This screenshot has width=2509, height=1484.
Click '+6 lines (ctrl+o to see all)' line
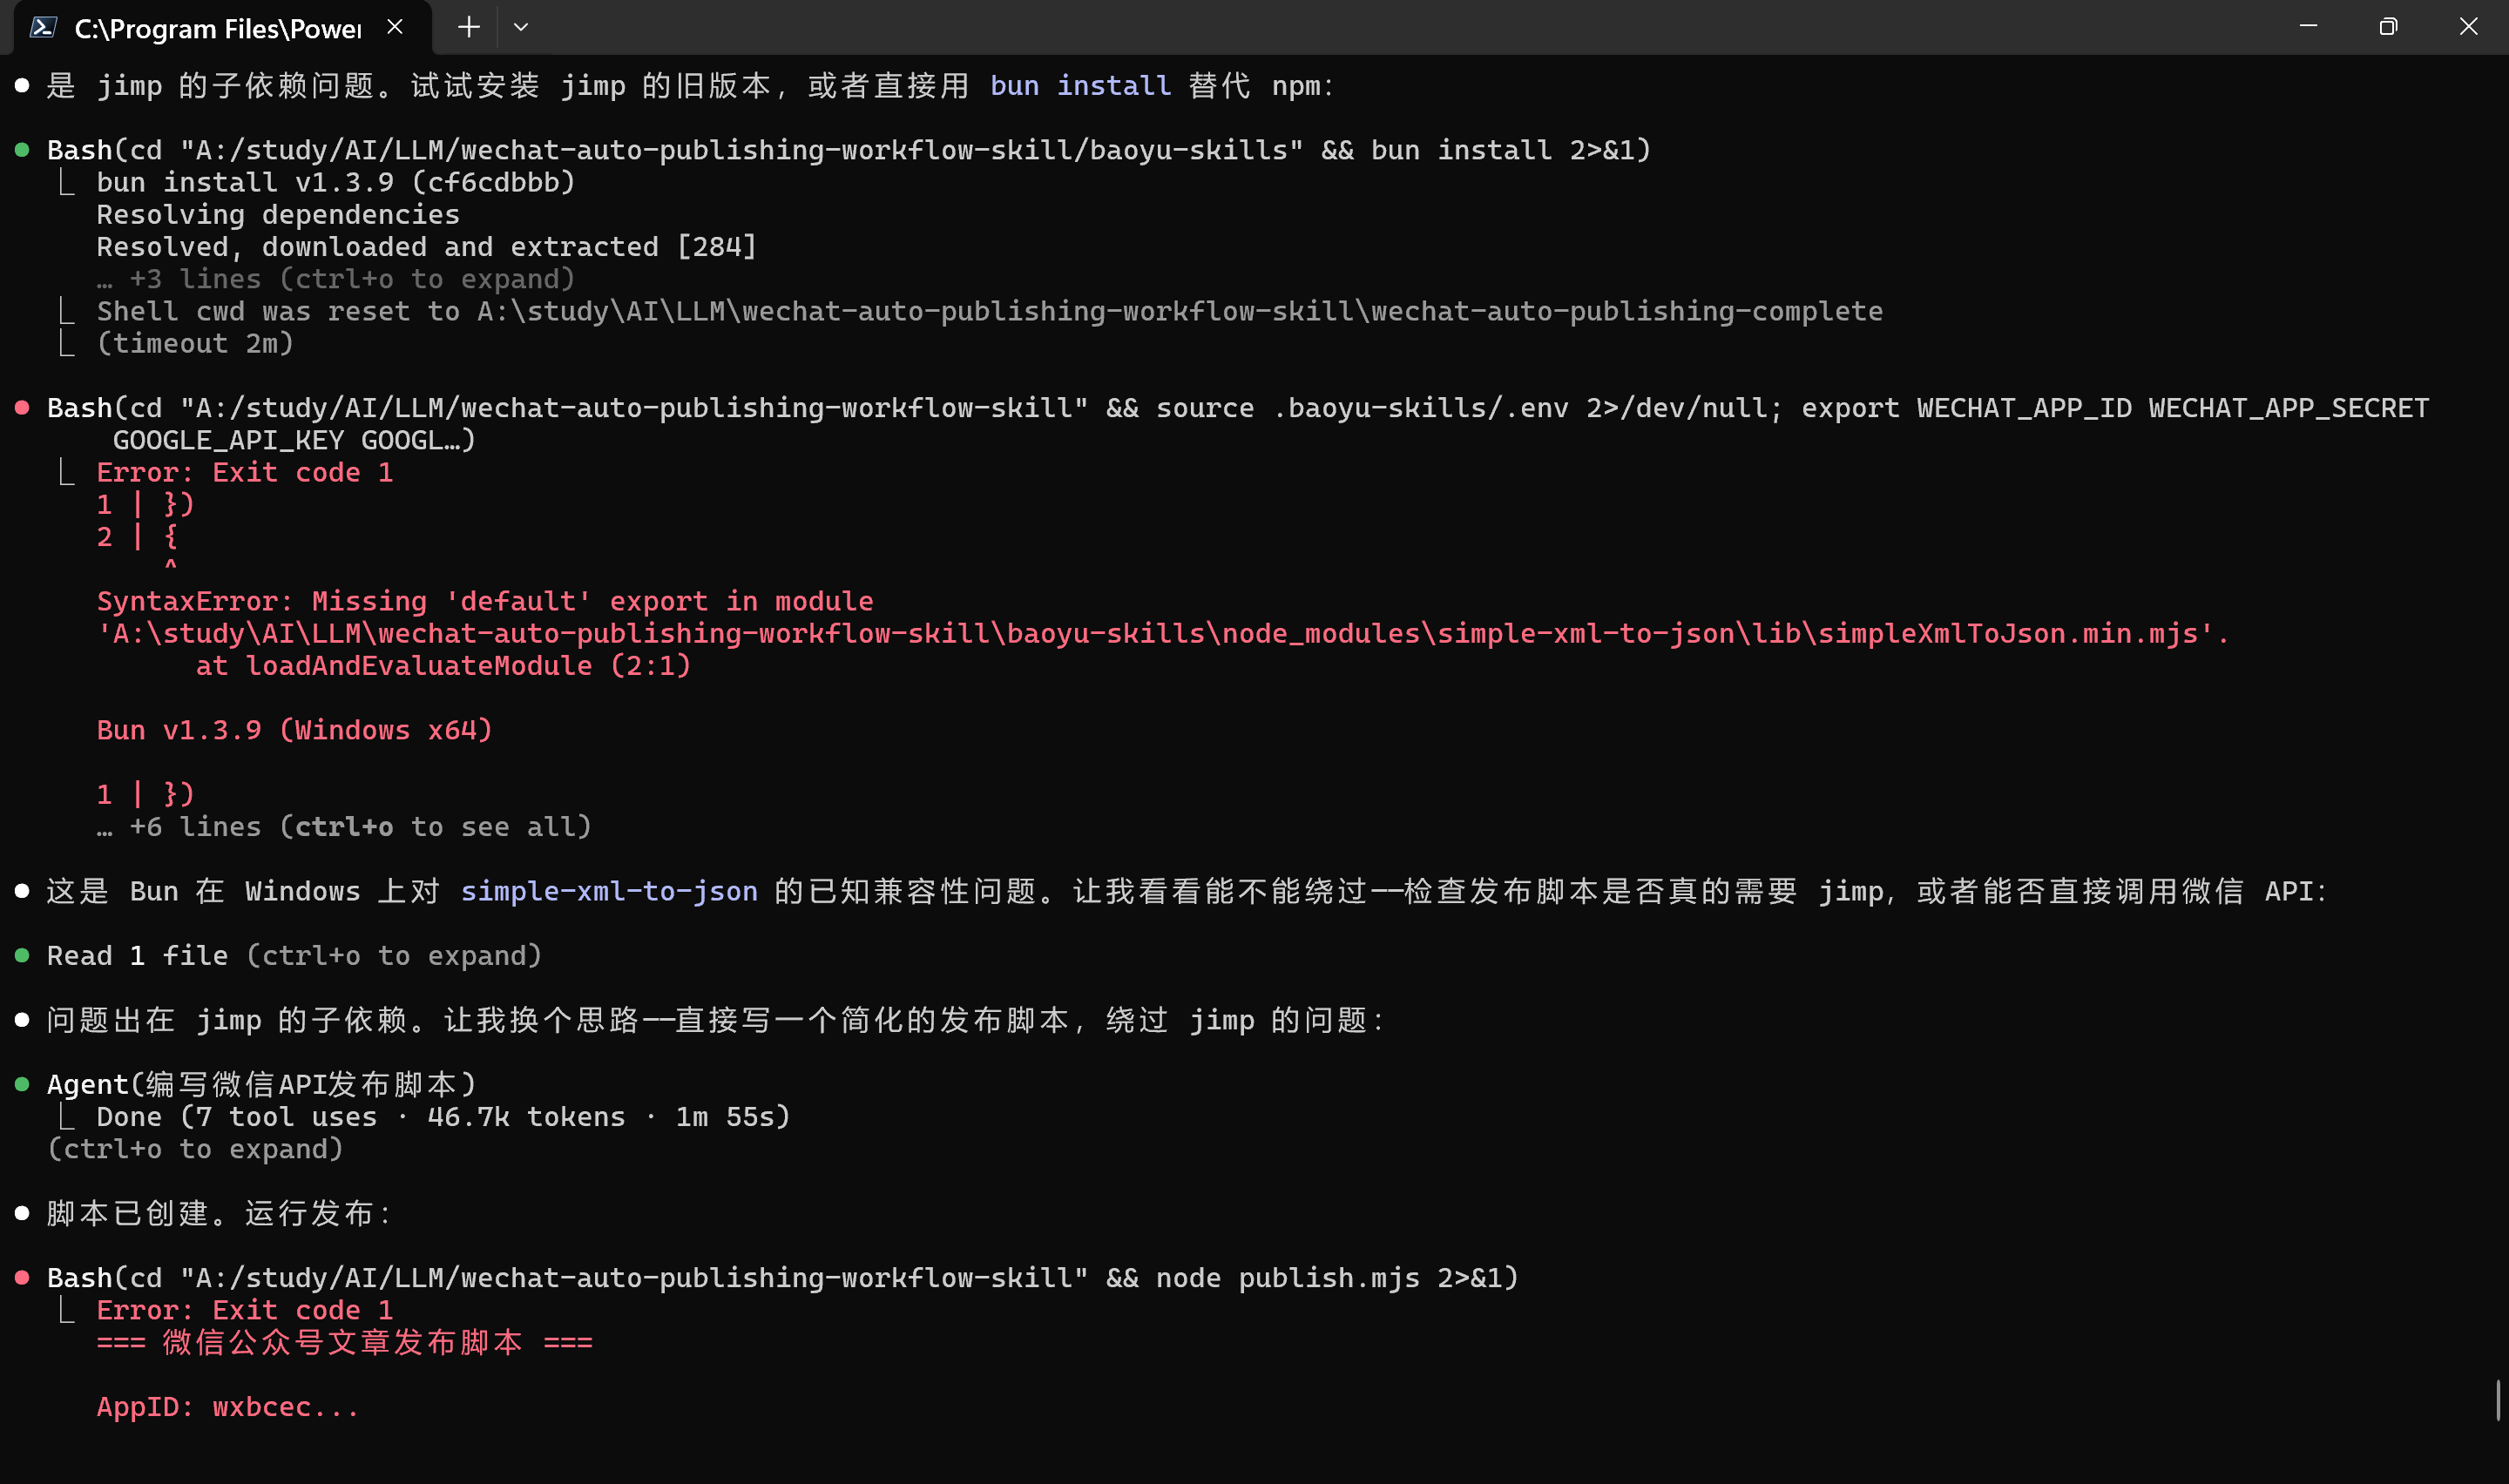tap(344, 827)
